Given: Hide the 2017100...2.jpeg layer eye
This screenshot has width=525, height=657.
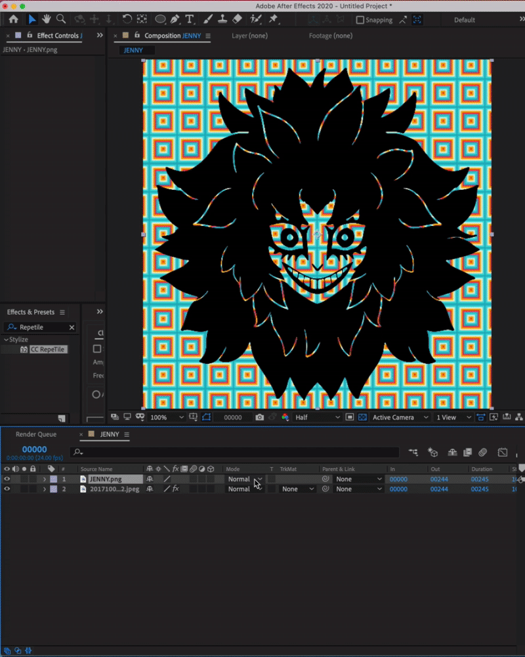Looking at the screenshot, I should pos(7,489).
